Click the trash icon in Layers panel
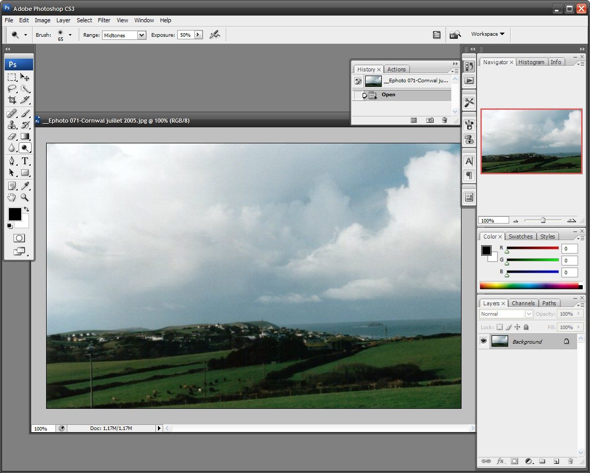The height and width of the screenshot is (473, 590). [570, 461]
